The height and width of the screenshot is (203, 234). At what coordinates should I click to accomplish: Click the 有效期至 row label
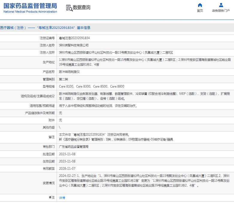click(49, 168)
